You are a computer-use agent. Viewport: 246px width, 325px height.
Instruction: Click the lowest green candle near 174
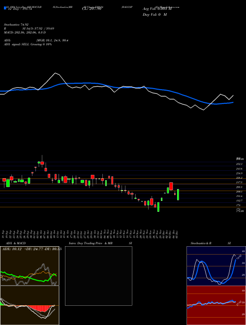(x=158, y=207)
